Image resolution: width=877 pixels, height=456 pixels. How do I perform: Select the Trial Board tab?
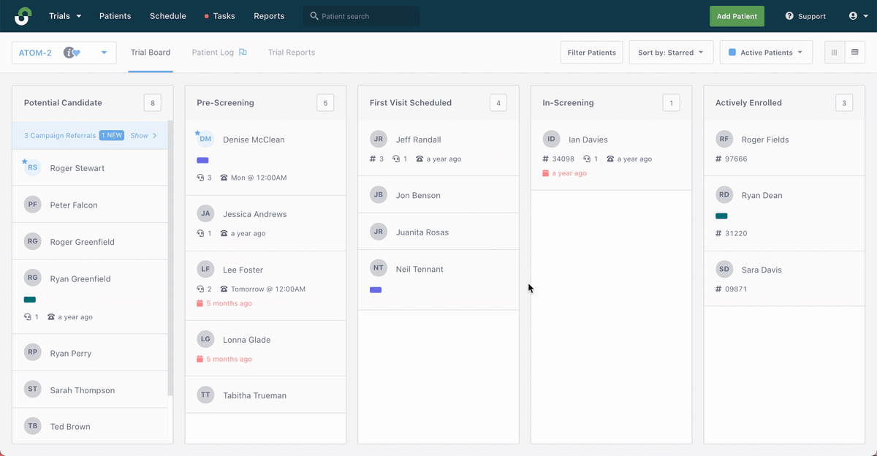point(151,53)
